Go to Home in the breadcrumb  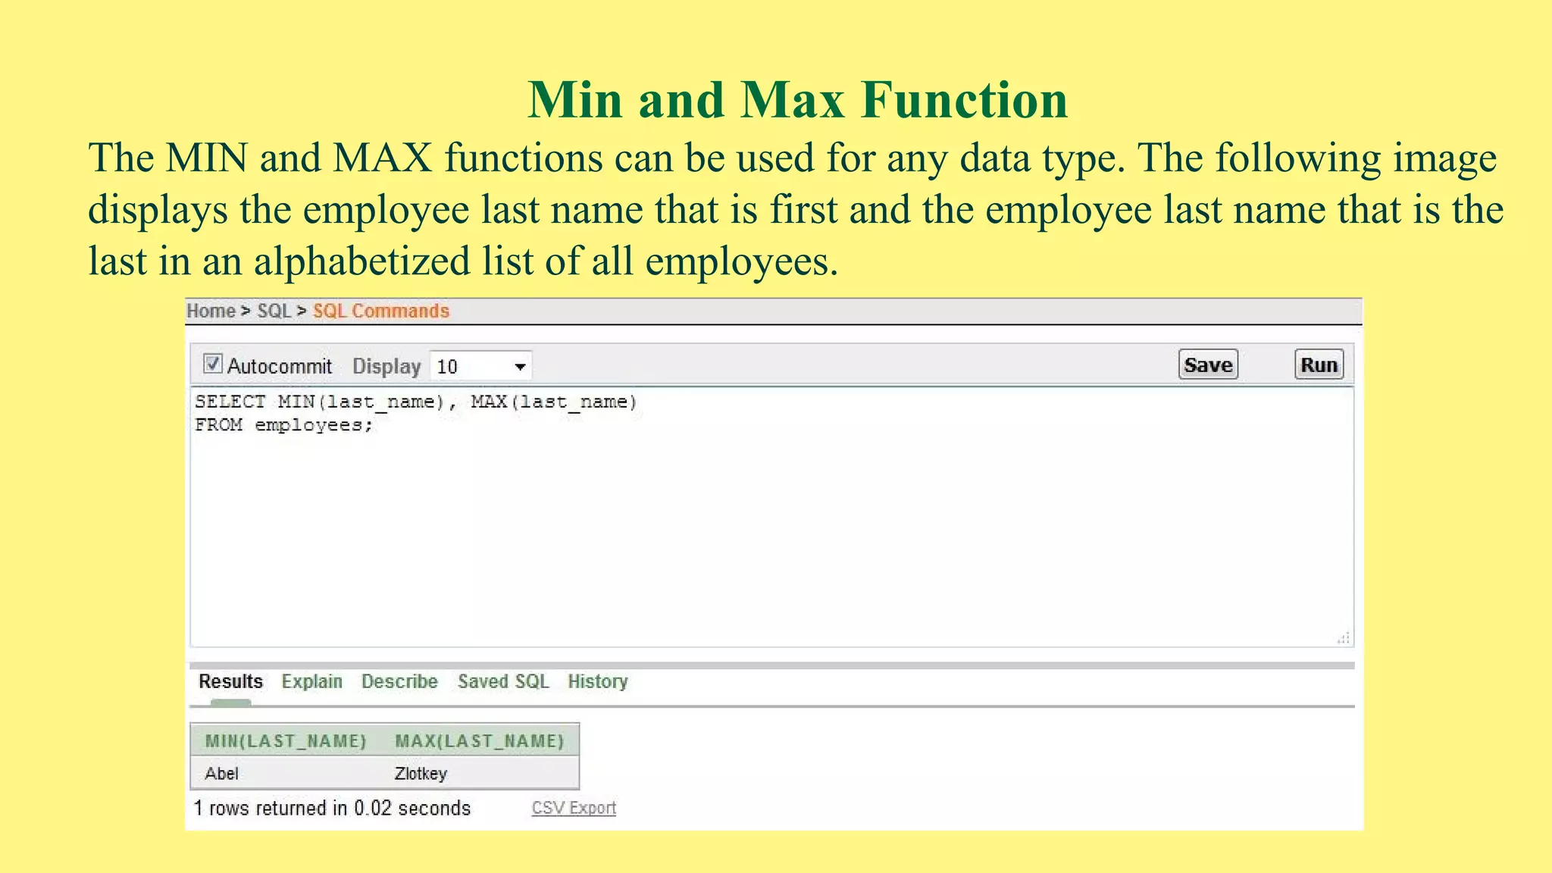[211, 311]
